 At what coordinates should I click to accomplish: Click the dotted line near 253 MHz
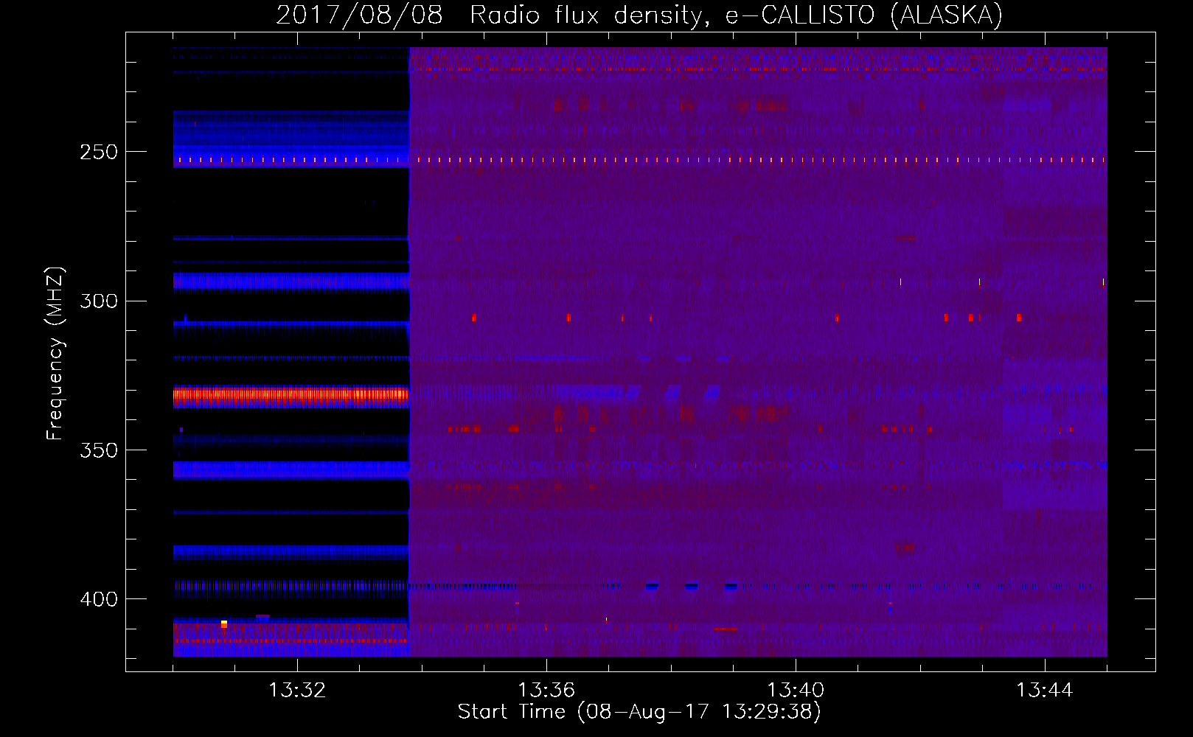640,159
